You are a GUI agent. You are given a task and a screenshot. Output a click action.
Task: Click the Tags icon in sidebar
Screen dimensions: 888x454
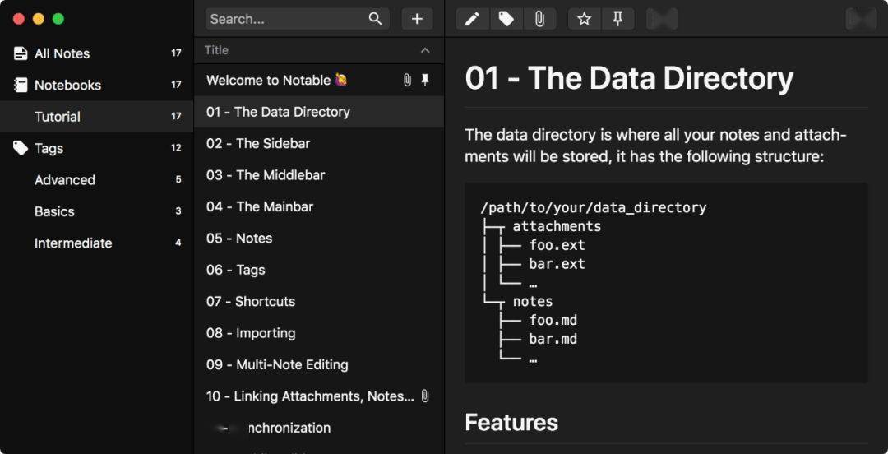[21, 149]
